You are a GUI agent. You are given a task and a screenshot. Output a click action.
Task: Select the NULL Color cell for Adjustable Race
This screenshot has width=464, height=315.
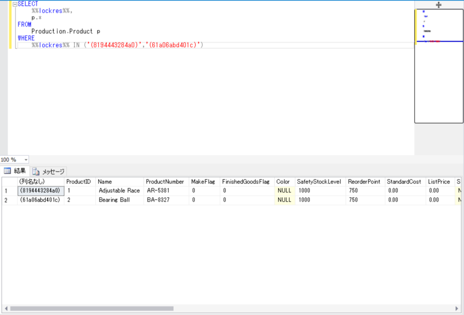point(285,191)
